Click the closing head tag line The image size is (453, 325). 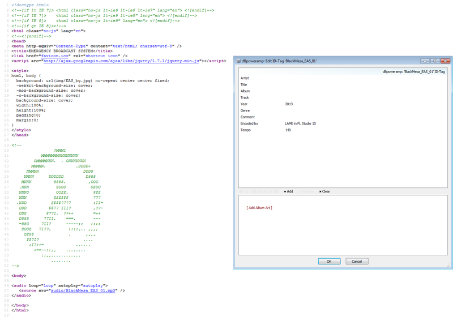[x=20, y=135]
